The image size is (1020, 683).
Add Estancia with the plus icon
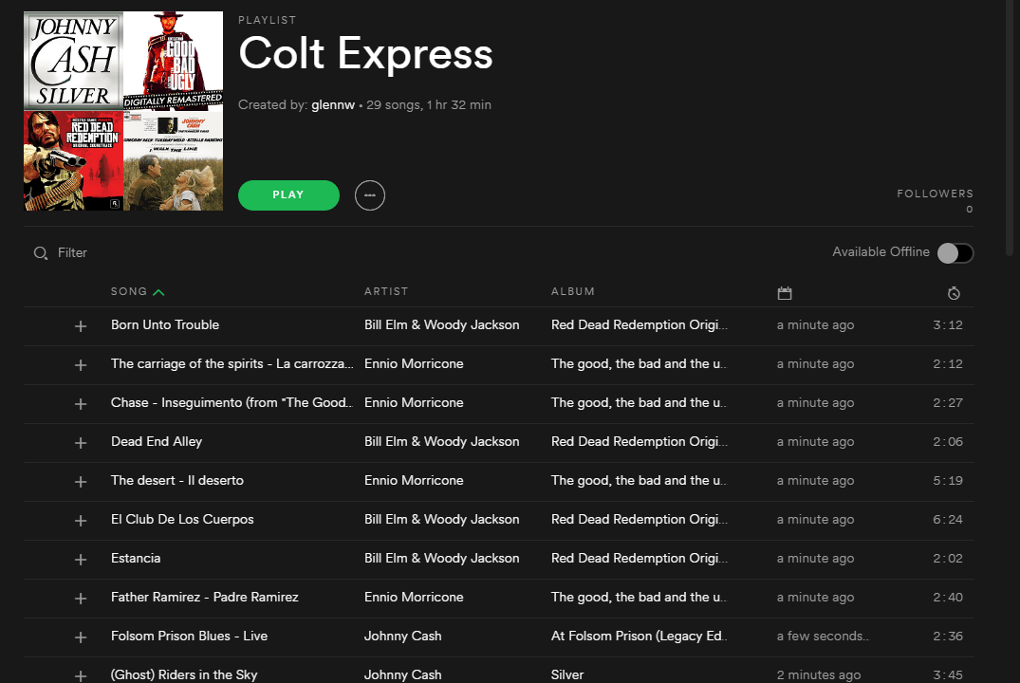81,560
